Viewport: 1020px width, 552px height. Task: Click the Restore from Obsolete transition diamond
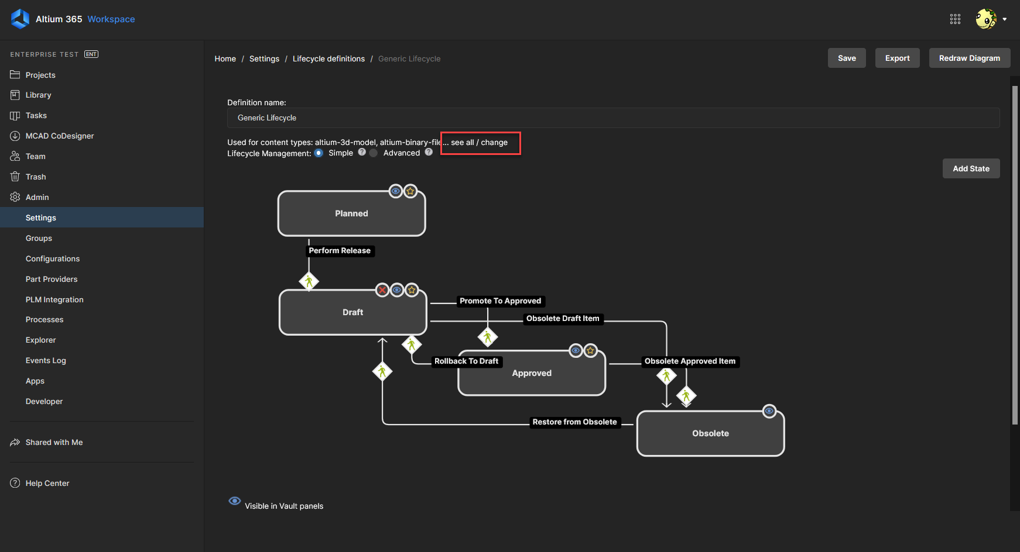coord(382,371)
